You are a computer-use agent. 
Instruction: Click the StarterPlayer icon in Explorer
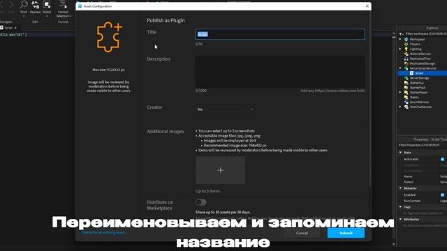coord(406,93)
